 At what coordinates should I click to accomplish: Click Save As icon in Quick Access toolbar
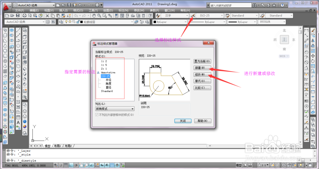point(75,5)
